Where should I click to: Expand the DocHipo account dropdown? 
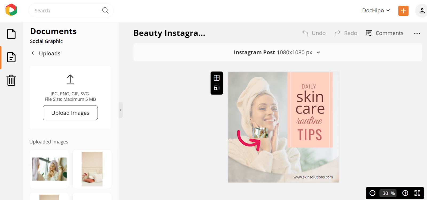coord(376,10)
